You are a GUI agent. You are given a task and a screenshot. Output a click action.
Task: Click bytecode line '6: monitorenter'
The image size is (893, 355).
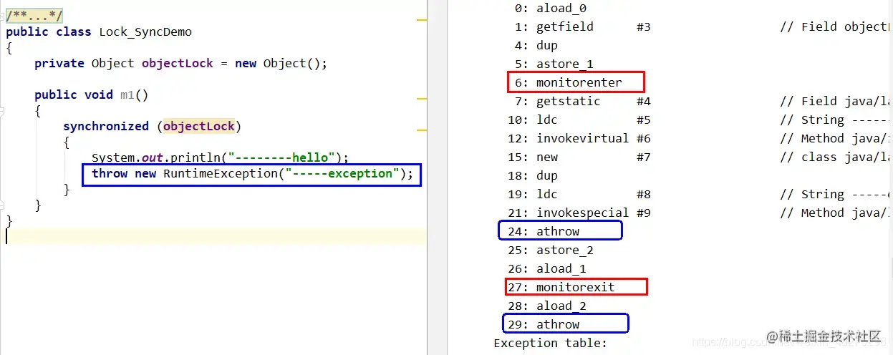click(x=569, y=82)
